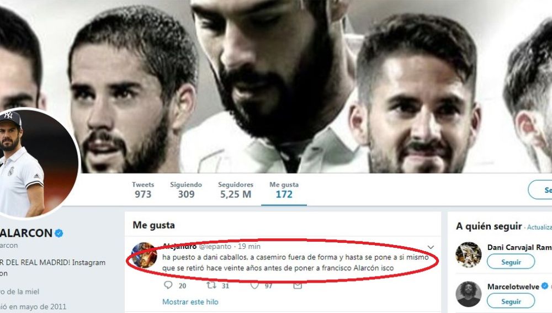
Task: Open the Seguidores 5,25 M tab
Action: (x=236, y=190)
